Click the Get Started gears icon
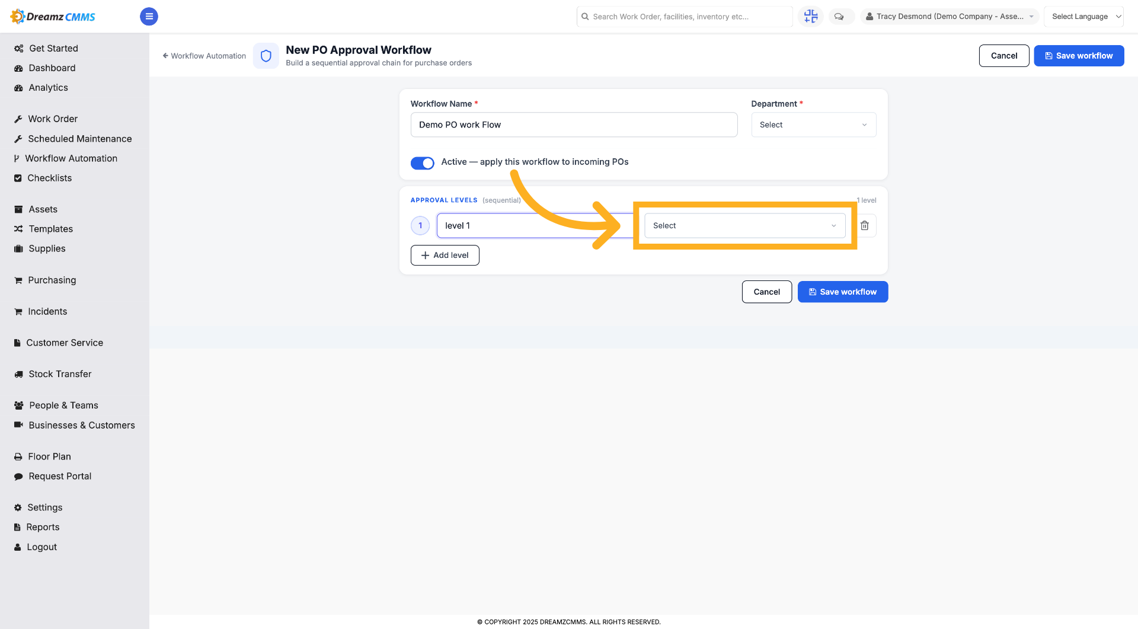Image resolution: width=1138 pixels, height=629 pixels. (x=19, y=49)
